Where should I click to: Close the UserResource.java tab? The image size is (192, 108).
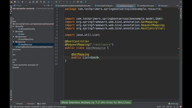click(134, 6)
